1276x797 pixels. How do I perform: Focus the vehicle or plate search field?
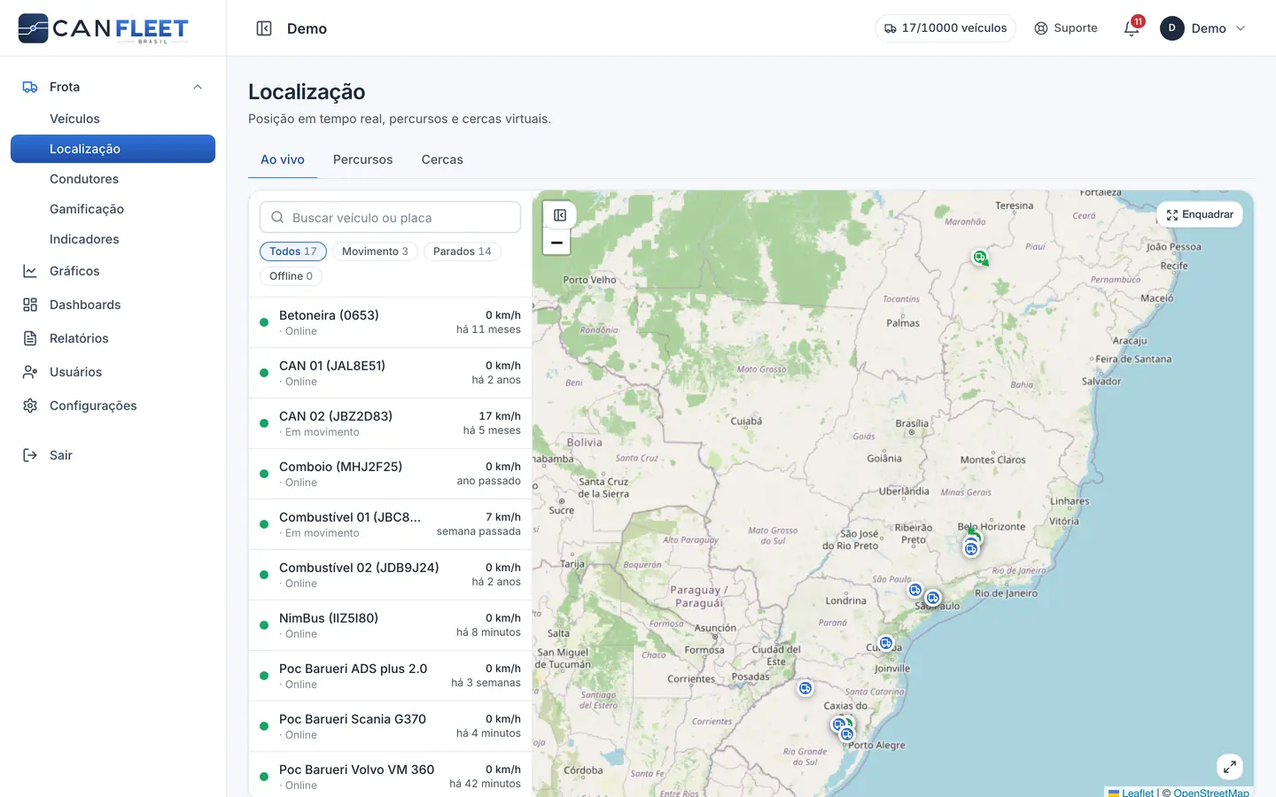(x=390, y=218)
